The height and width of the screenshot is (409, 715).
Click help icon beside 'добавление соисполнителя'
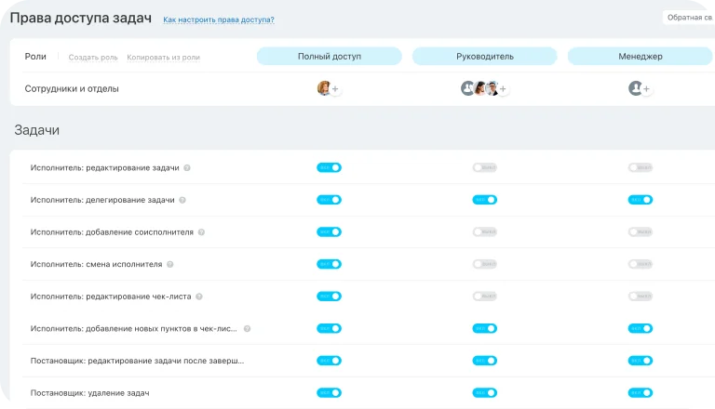[x=201, y=232]
